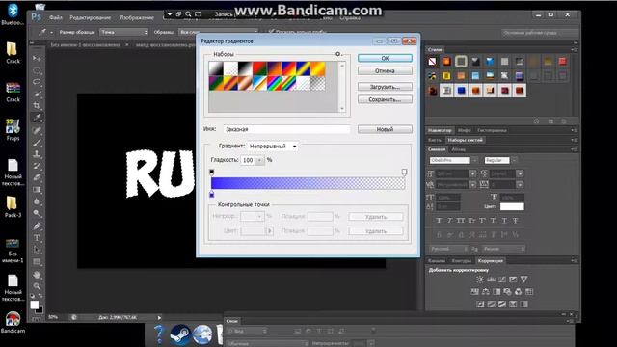Open workspace switcher dropdown
Image resolution: width=617 pixels, height=347 pixels.
[540, 33]
